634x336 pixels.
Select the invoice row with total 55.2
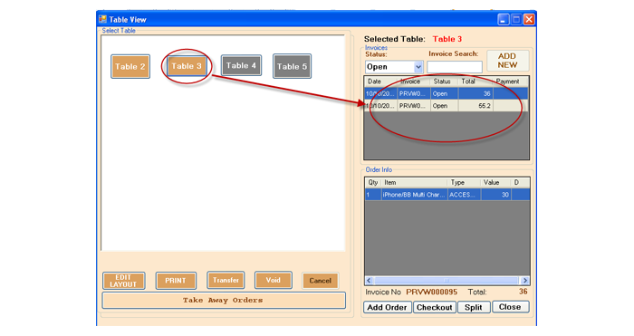(x=447, y=106)
